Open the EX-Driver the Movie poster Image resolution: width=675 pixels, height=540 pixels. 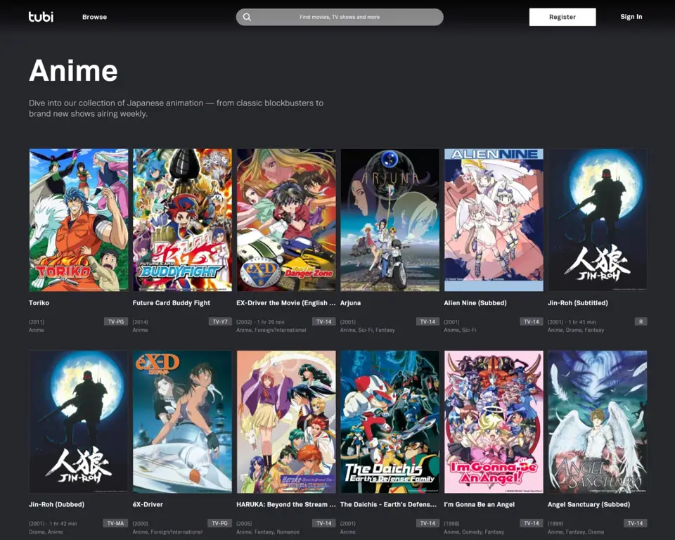point(286,220)
